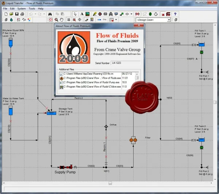Activate the pan hand tool
Image resolution: width=219 pixels, height=194 pixels.
click(x=62, y=20)
